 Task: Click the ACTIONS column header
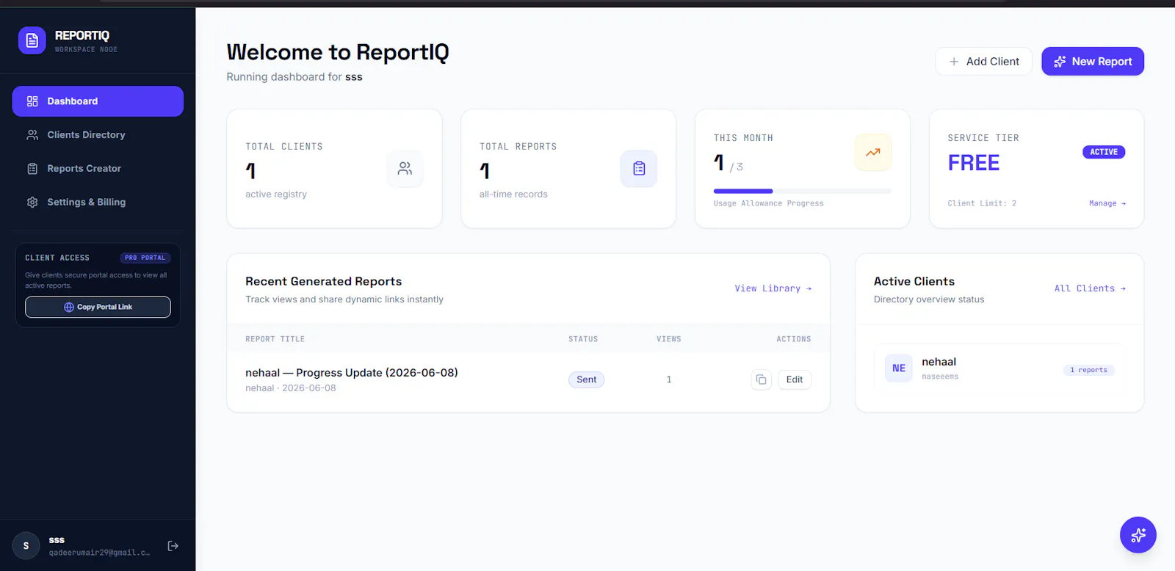(x=794, y=339)
